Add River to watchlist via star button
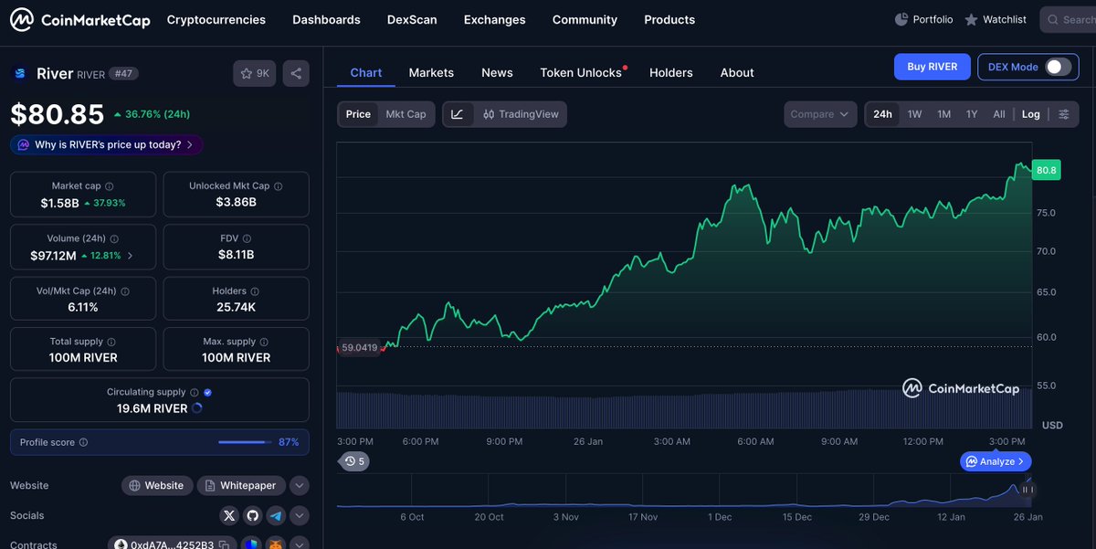The width and height of the screenshot is (1096, 549). [254, 73]
